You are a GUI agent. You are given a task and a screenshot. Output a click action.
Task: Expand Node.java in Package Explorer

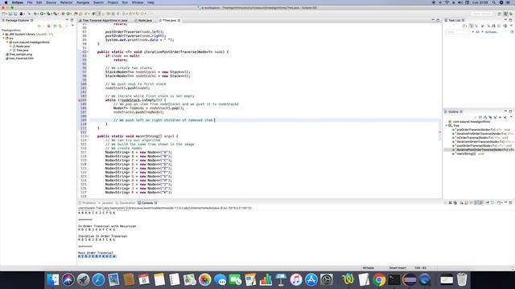[x=10, y=47]
